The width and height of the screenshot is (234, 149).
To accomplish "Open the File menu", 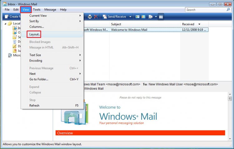I will [7, 10].
